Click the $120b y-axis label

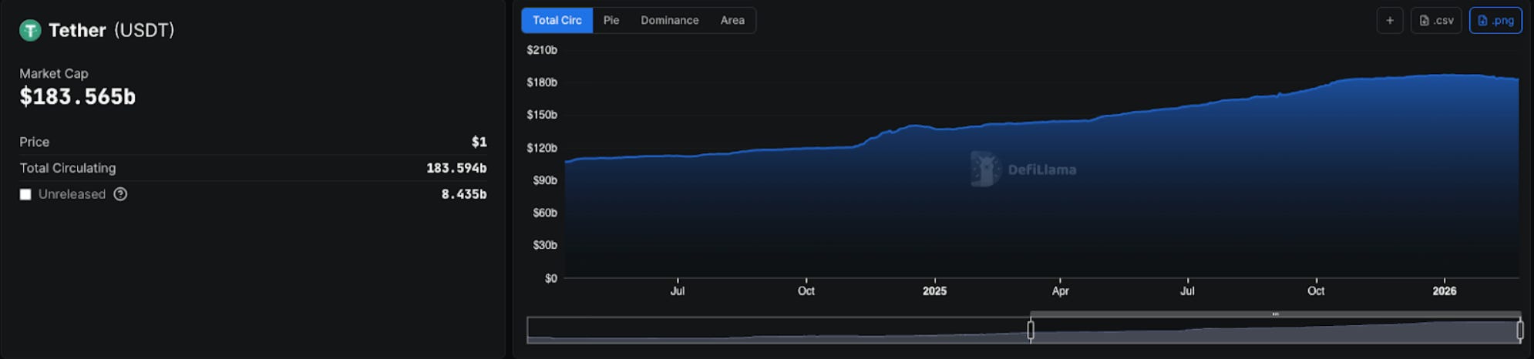click(542, 148)
